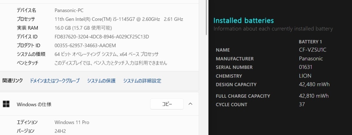Select the プロダクト ID value 00355-62957 text
This screenshot has height=135, width=352.
(85, 46)
